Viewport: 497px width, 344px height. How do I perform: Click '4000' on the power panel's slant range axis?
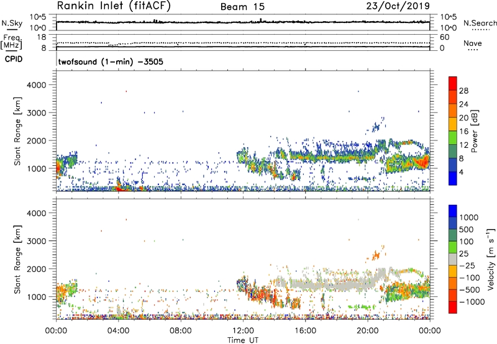37,85
